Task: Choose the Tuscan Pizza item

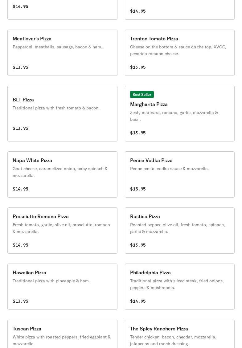Action: (x=62, y=334)
